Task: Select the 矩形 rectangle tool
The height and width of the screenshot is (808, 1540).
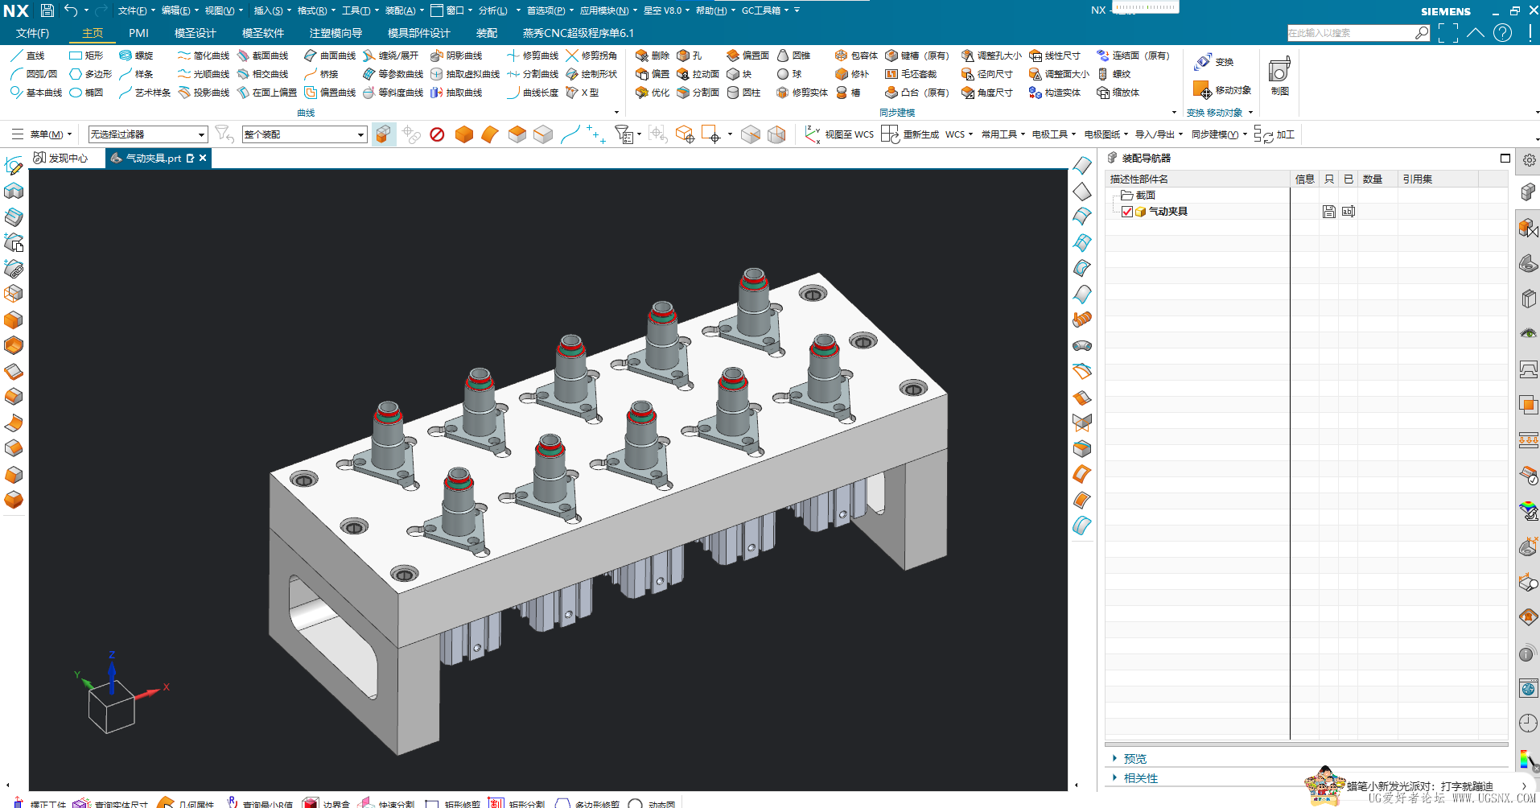Action: [86, 56]
